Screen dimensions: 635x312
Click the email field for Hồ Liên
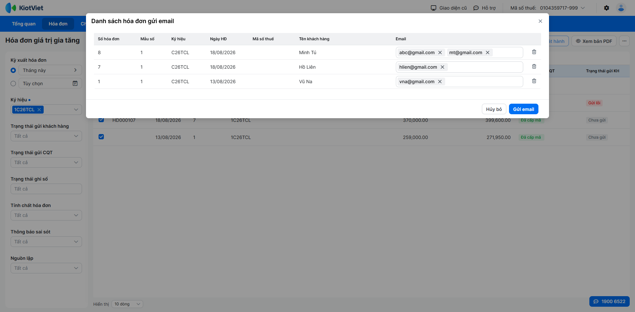pos(459,67)
